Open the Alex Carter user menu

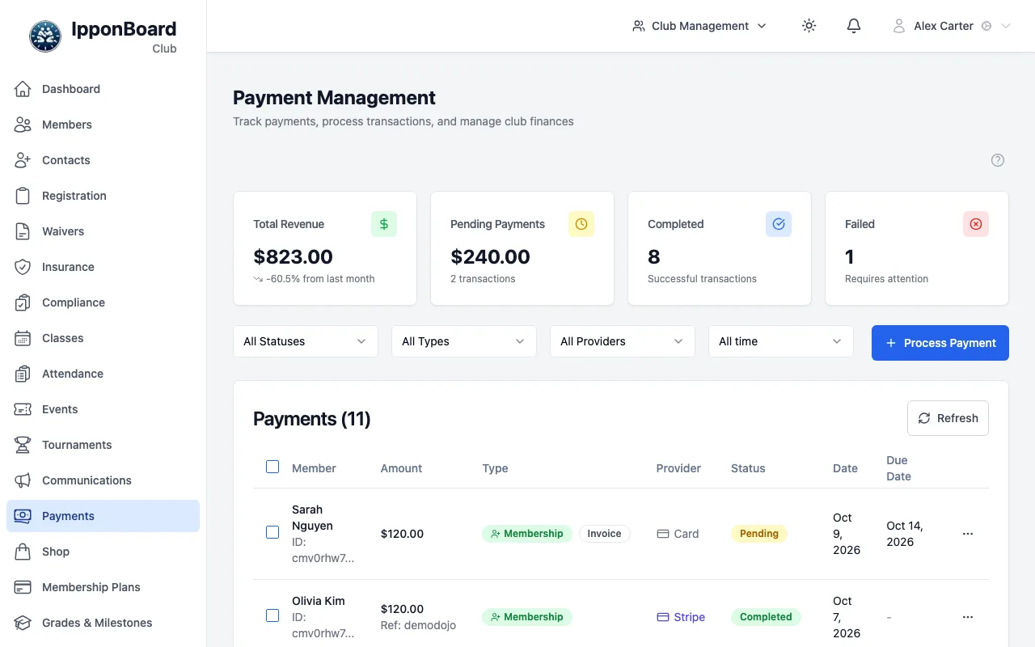(952, 26)
